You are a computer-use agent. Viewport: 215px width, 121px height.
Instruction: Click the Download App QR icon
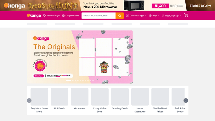pyautogui.click(x=127, y=16)
